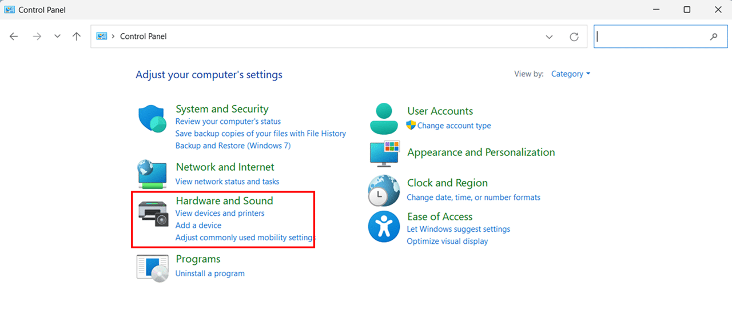Open Backup and Restore (Windows 7) link
Image resolution: width=732 pixels, height=330 pixels.
coord(233,146)
